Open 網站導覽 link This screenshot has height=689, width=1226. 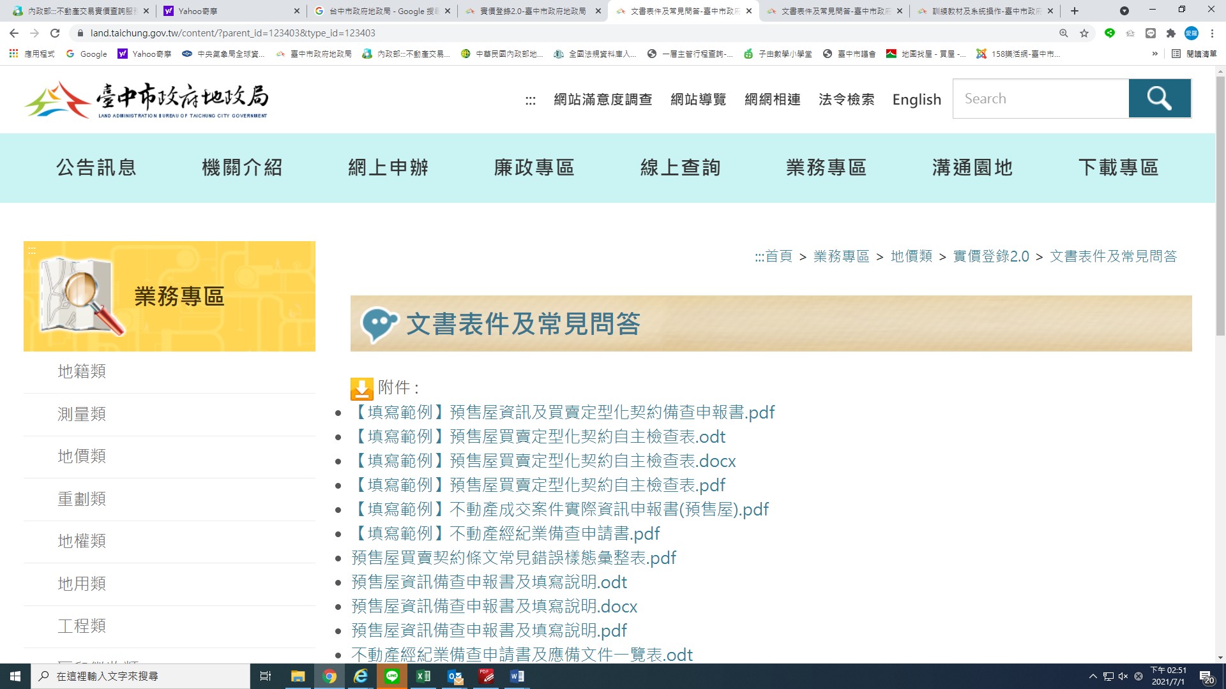[699, 100]
